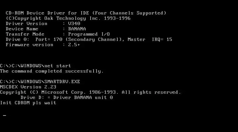Click the 'IRQ= 15' text
Image resolution: width=238 pixels, height=132 pixels.
click(162, 39)
